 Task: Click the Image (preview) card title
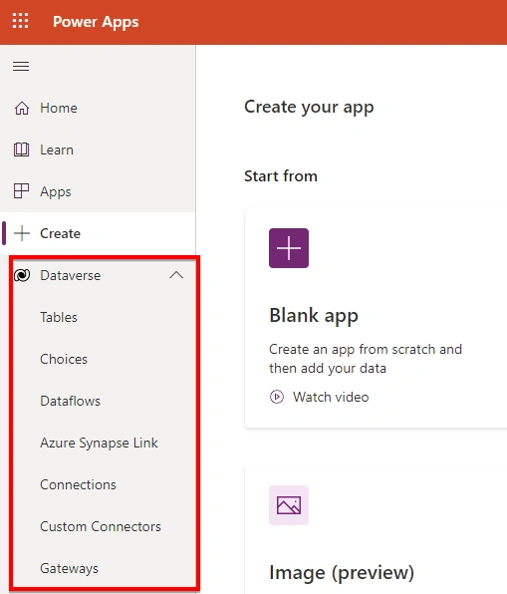point(342,573)
